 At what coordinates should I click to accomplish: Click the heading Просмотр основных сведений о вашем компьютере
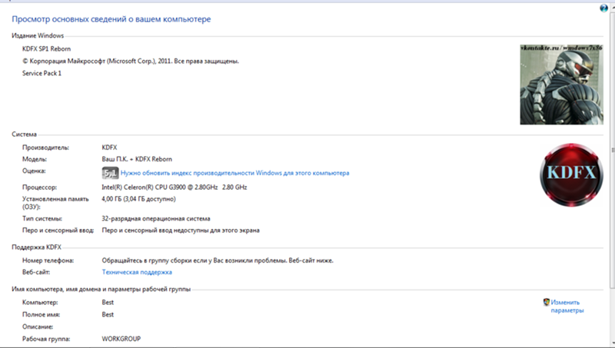point(111,19)
